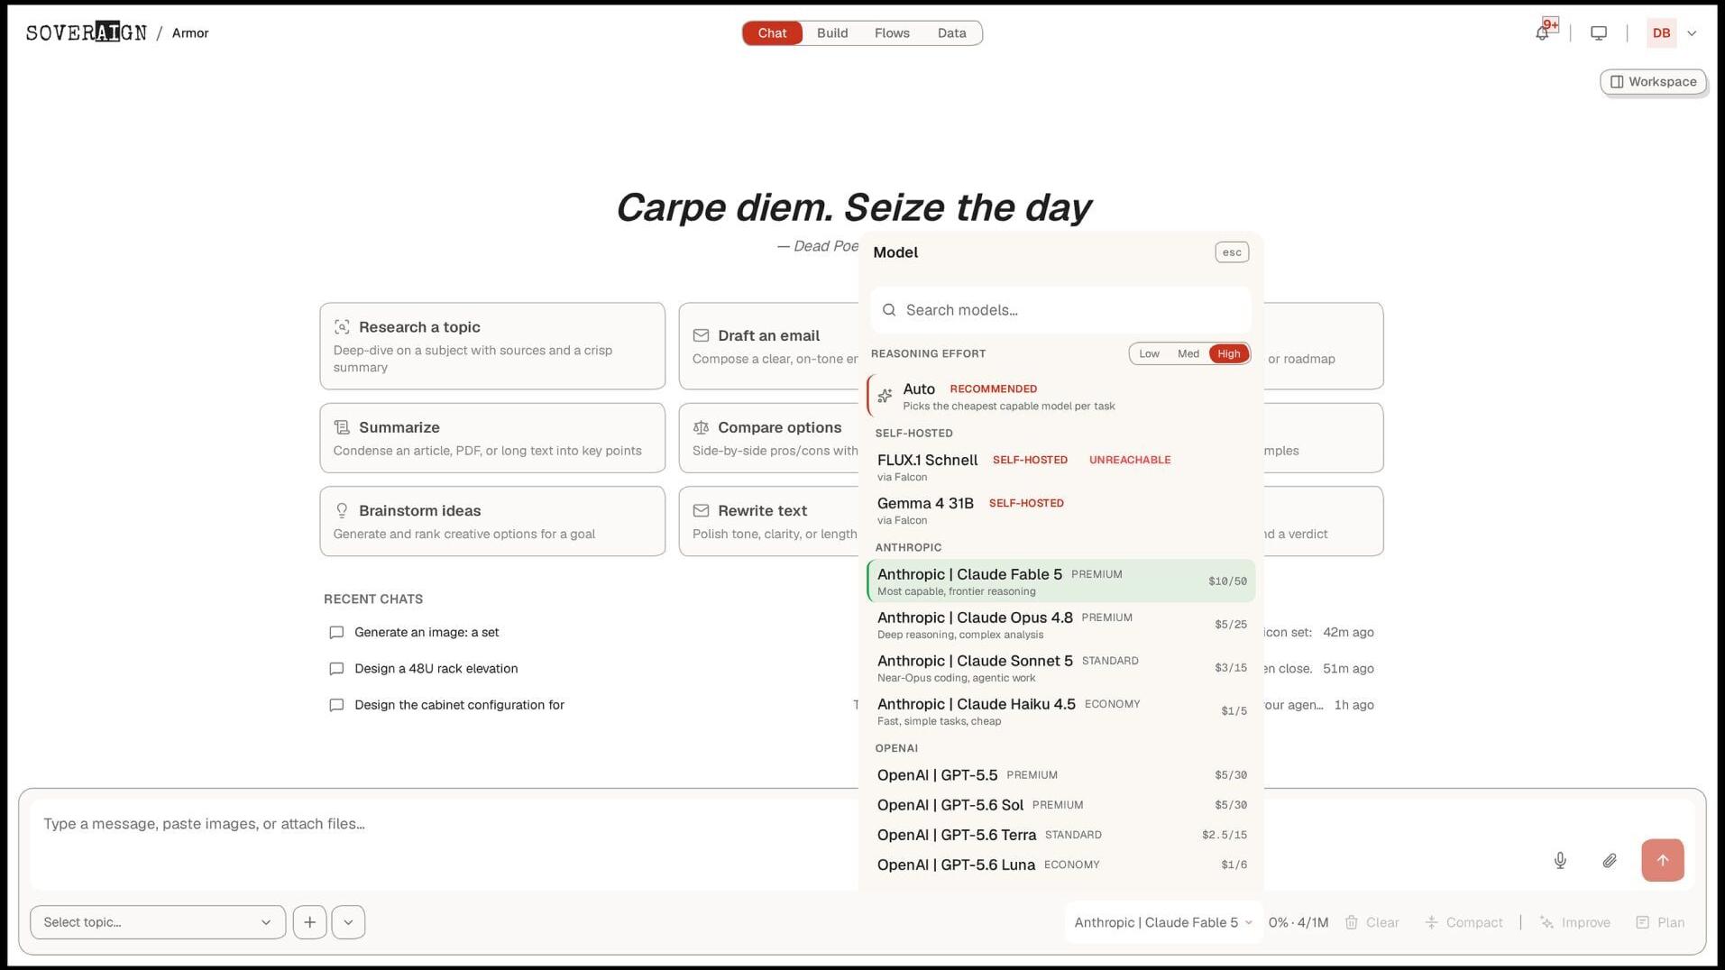Click chat icon beside Generate an image
The image size is (1725, 970).
click(x=336, y=633)
